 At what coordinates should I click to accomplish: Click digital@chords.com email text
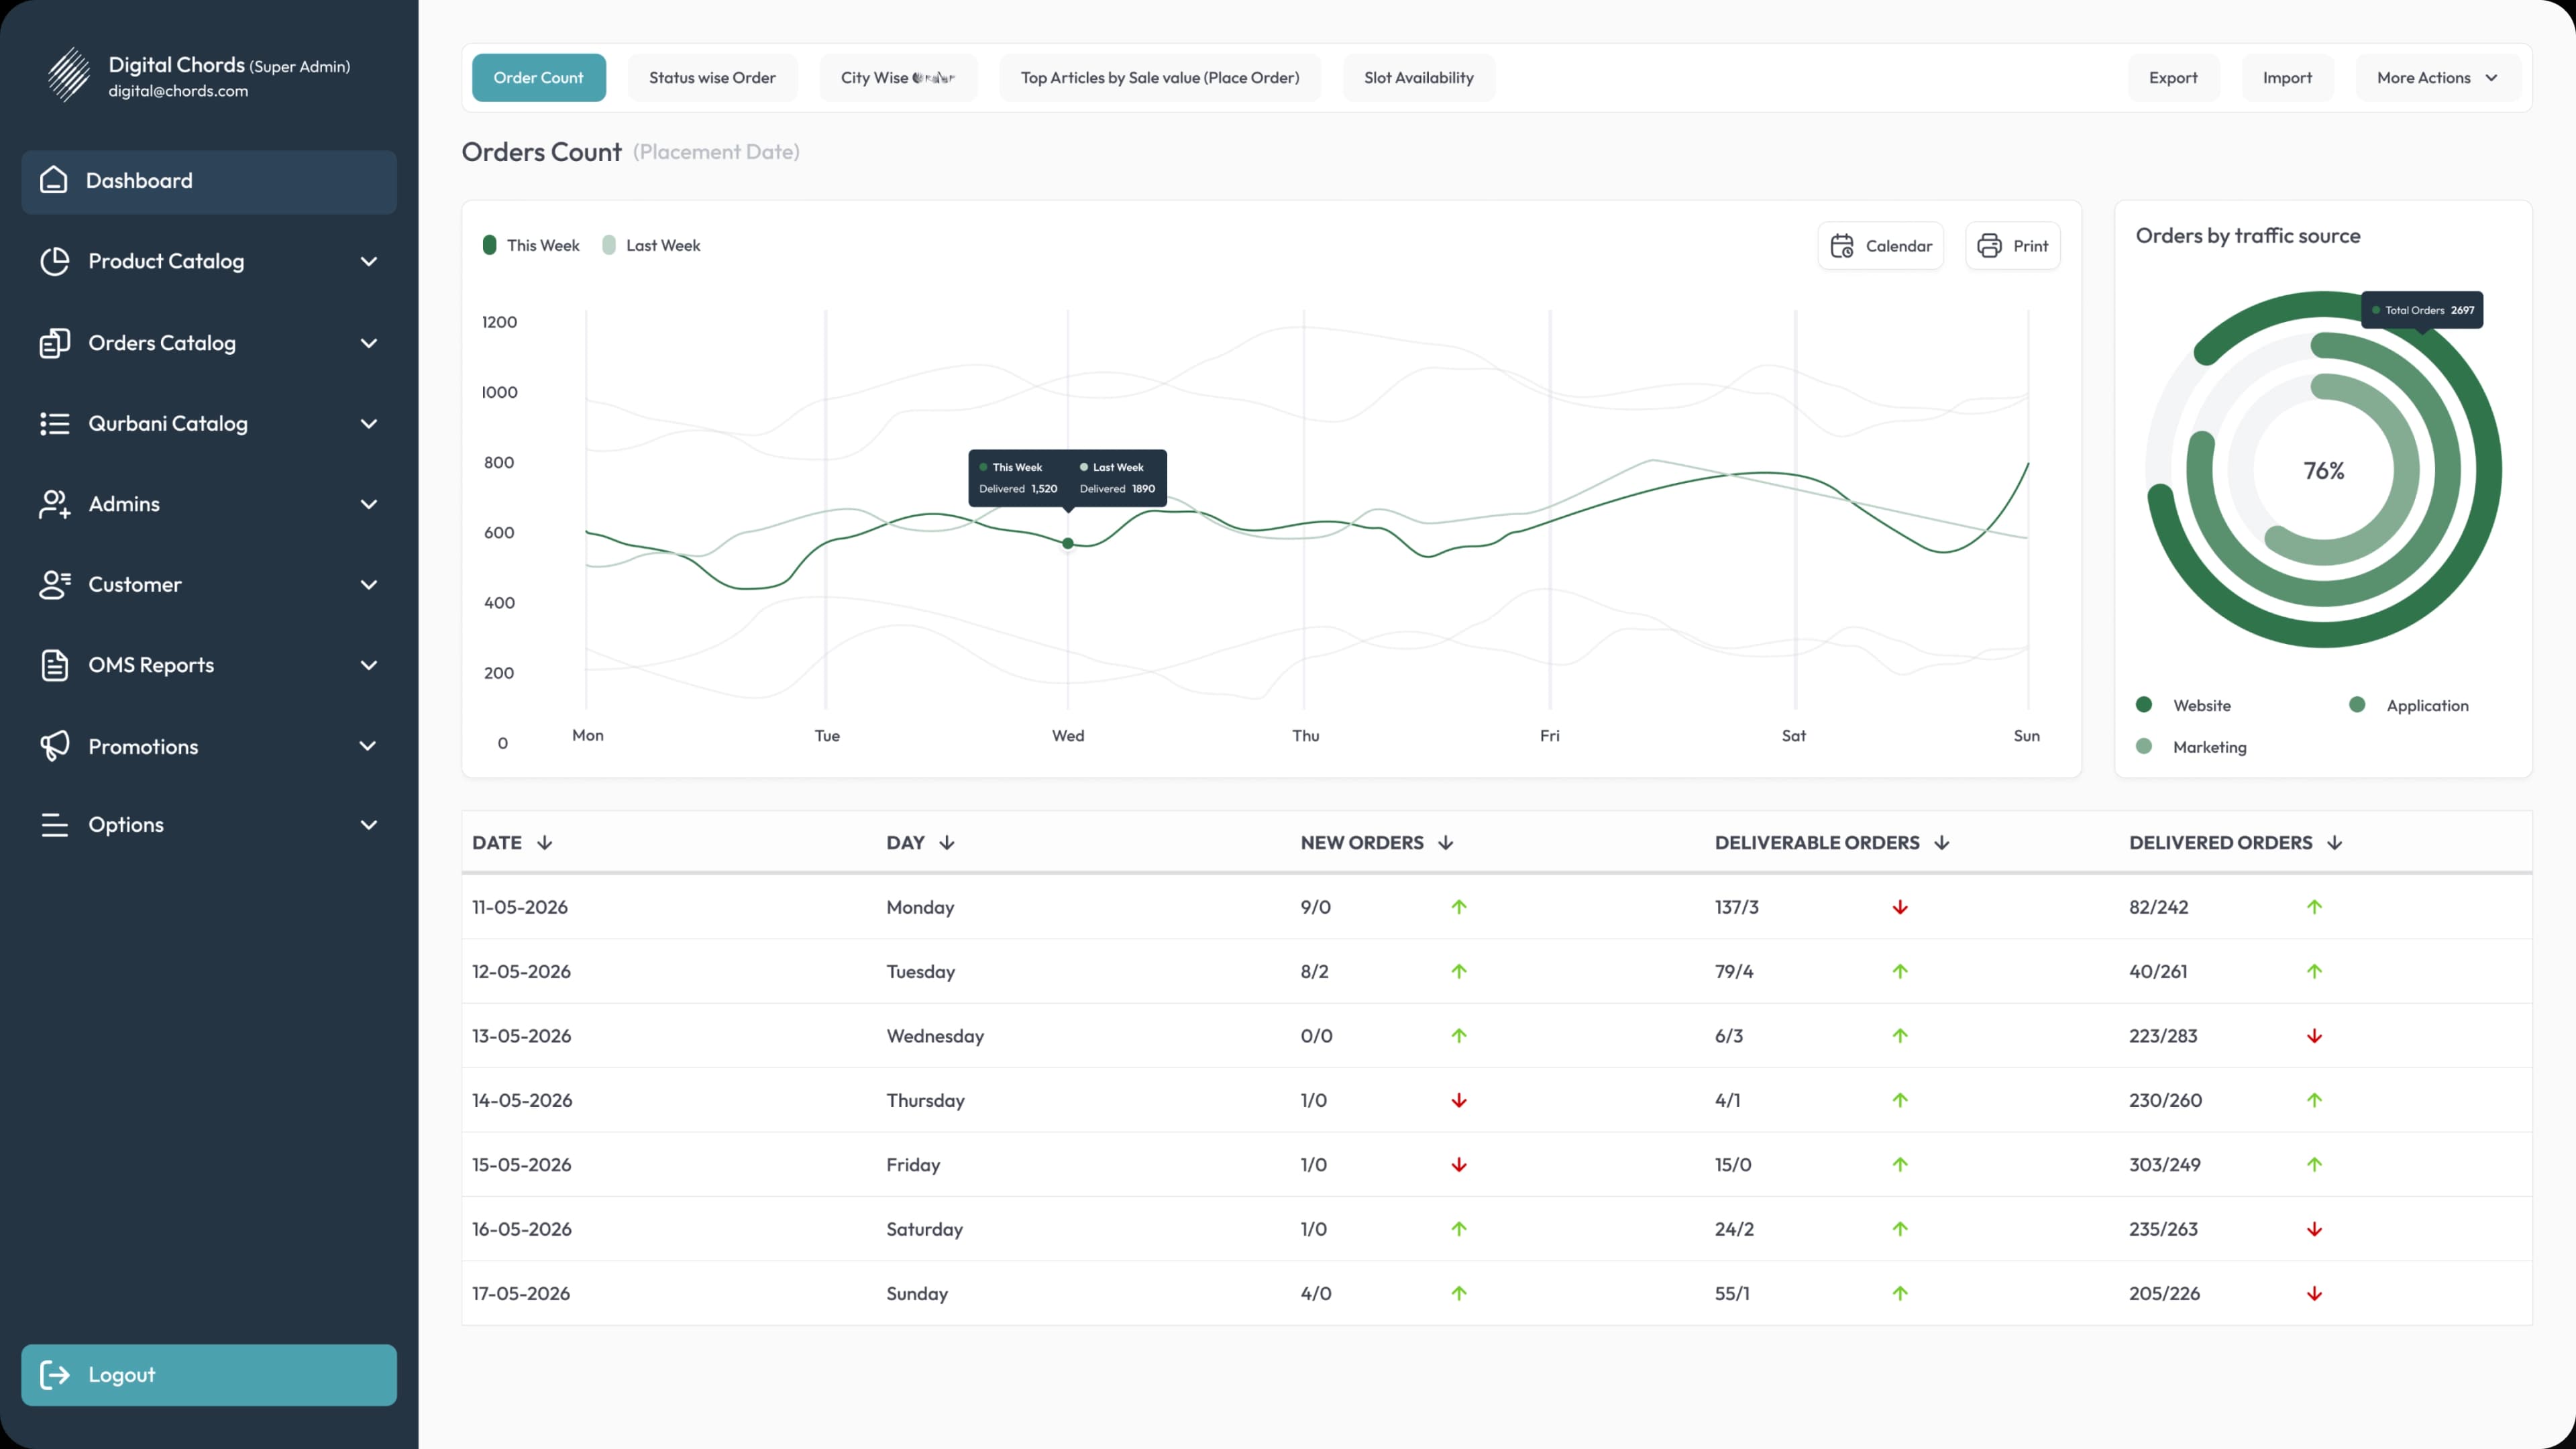click(x=178, y=91)
